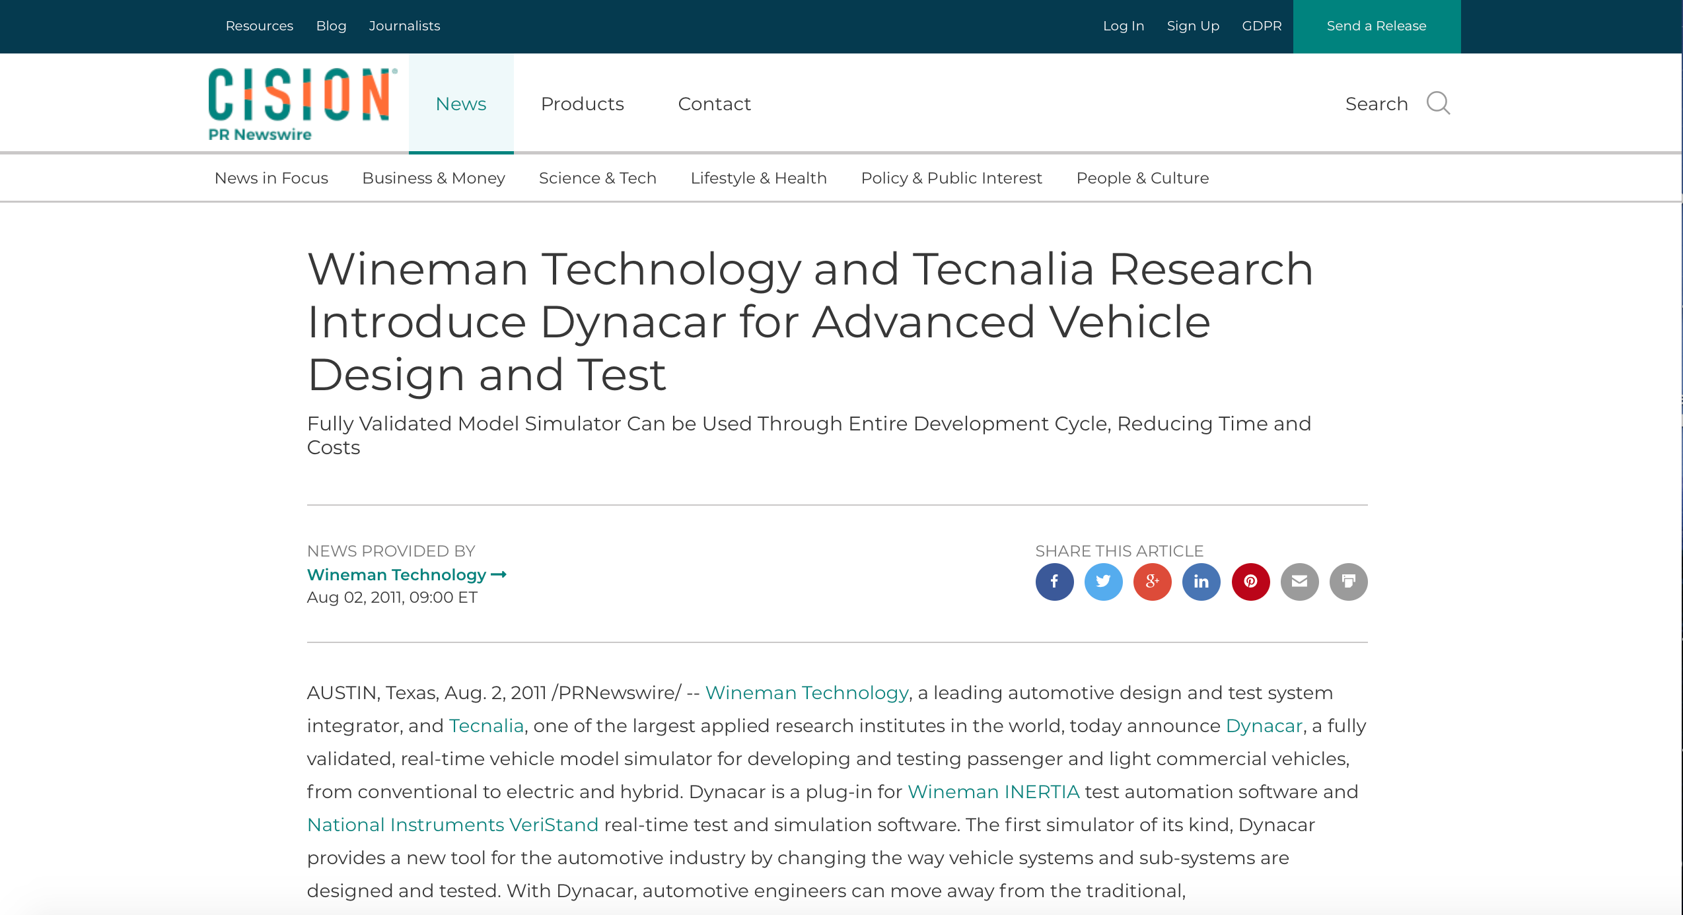This screenshot has height=915, width=1683.
Task: Click the article headline text
Action: 810,322
